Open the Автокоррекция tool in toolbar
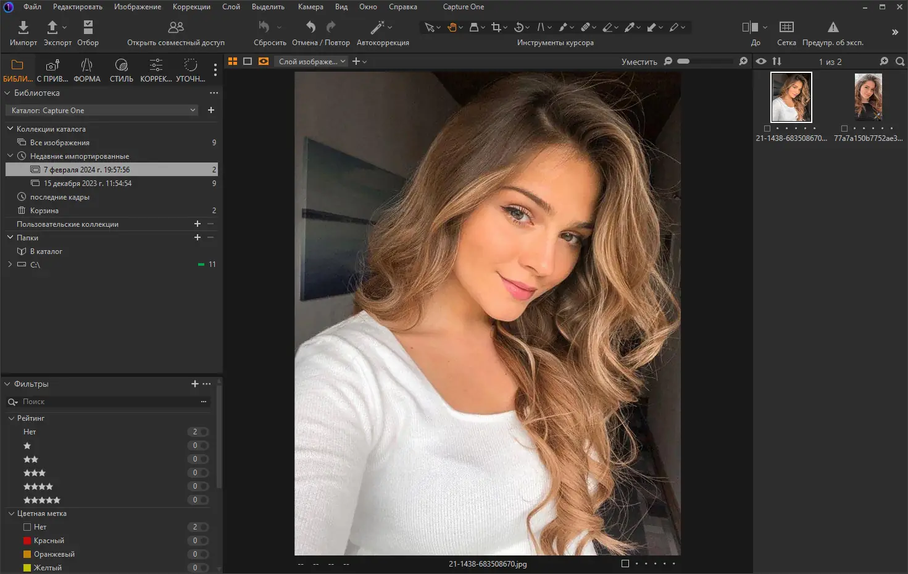 coord(378,27)
